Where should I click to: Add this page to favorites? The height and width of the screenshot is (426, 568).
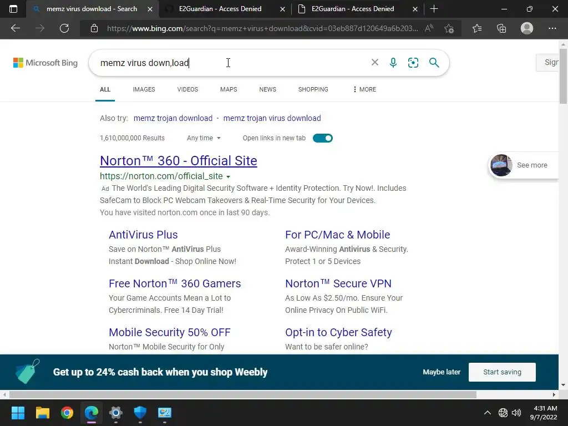click(x=449, y=28)
